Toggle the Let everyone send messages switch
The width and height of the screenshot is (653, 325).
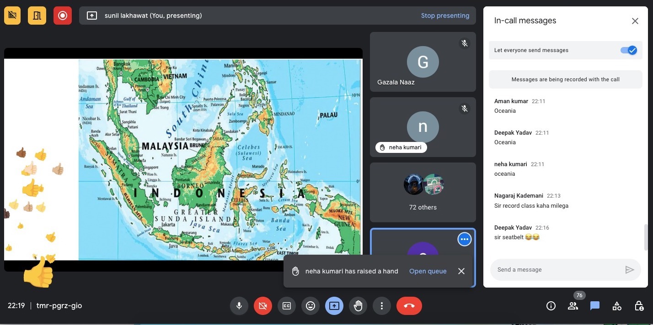(x=629, y=50)
